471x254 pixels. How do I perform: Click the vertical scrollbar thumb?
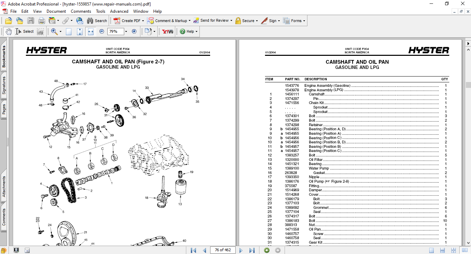pyautogui.click(x=468, y=85)
